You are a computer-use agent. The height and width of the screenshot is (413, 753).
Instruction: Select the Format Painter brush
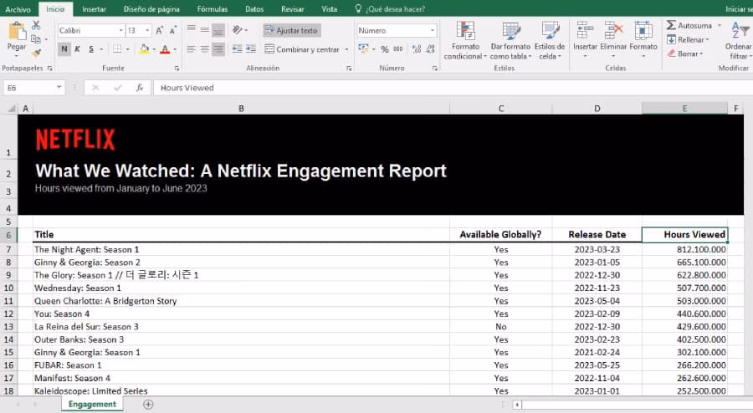coord(36,53)
